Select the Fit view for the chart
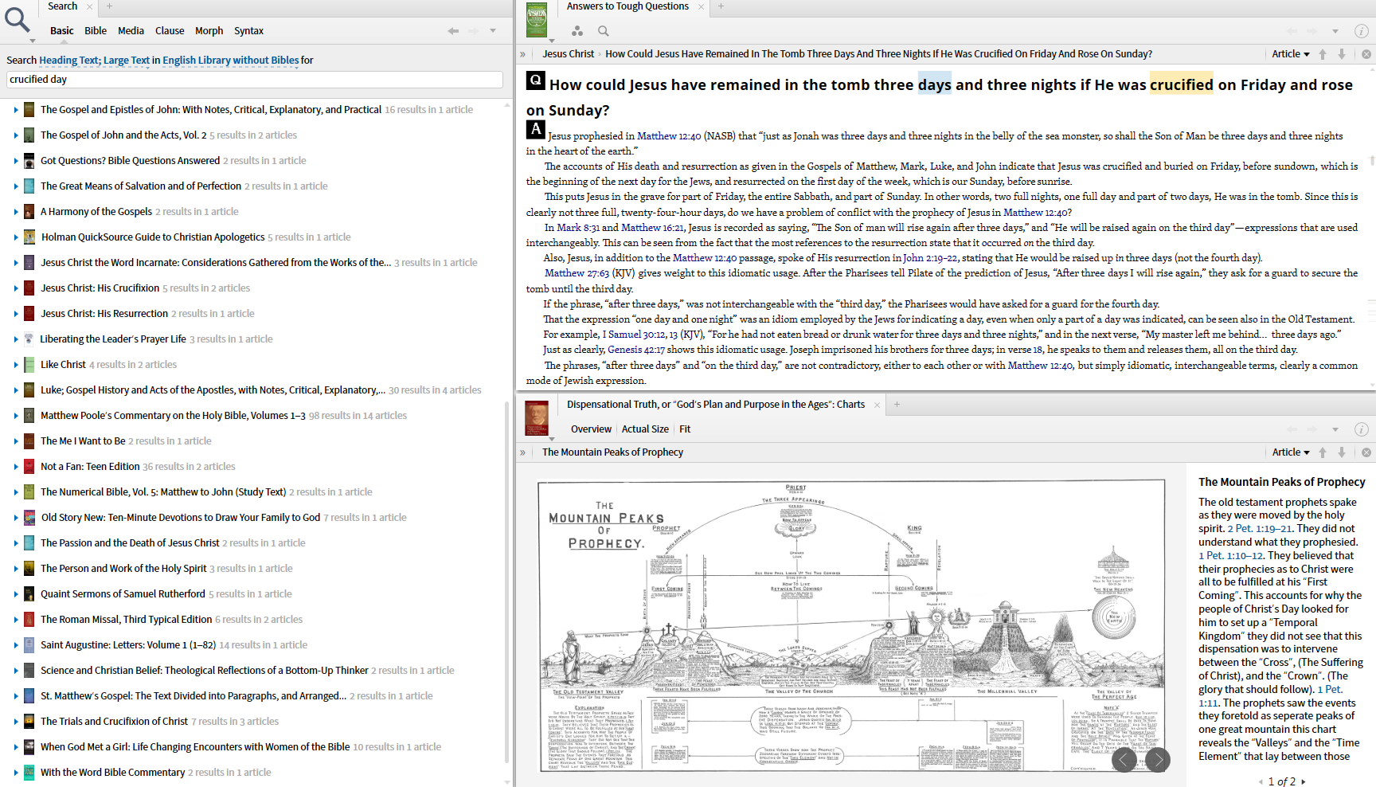 (685, 429)
